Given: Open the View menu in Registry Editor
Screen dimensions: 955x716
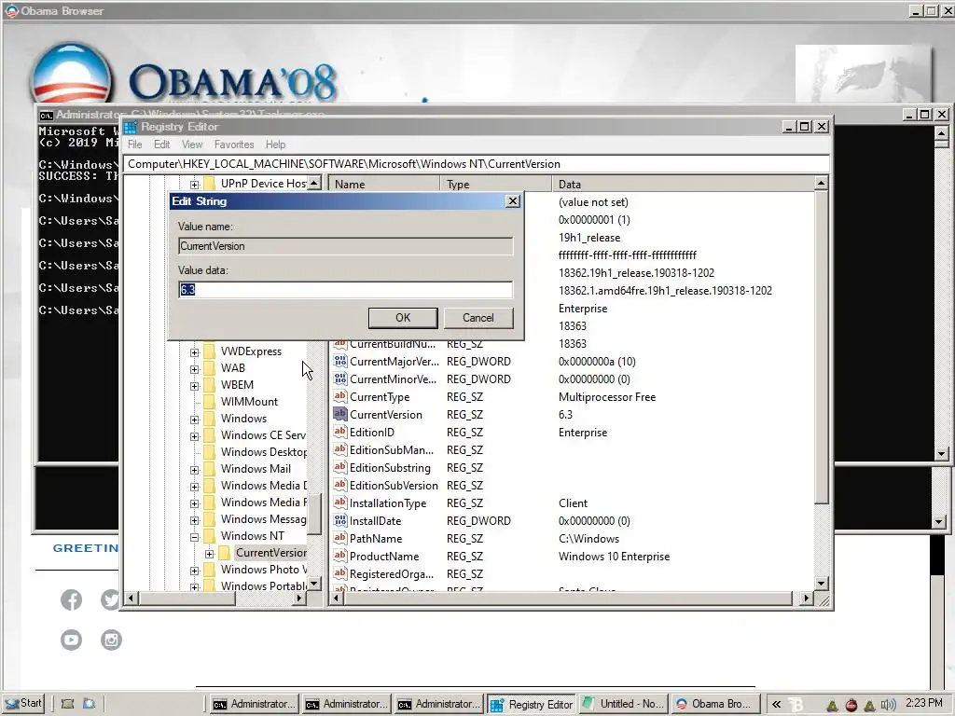Looking at the screenshot, I should point(192,145).
